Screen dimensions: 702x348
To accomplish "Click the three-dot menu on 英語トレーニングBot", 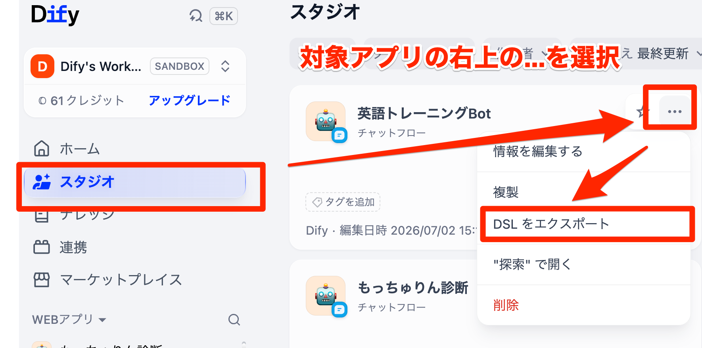I will click(x=674, y=111).
